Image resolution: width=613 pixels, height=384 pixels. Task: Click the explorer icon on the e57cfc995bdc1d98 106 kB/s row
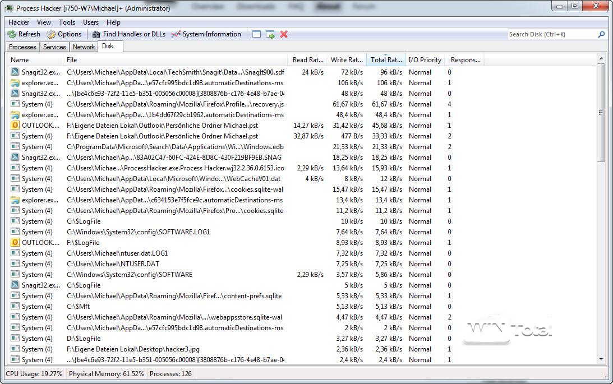pos(15,83)
